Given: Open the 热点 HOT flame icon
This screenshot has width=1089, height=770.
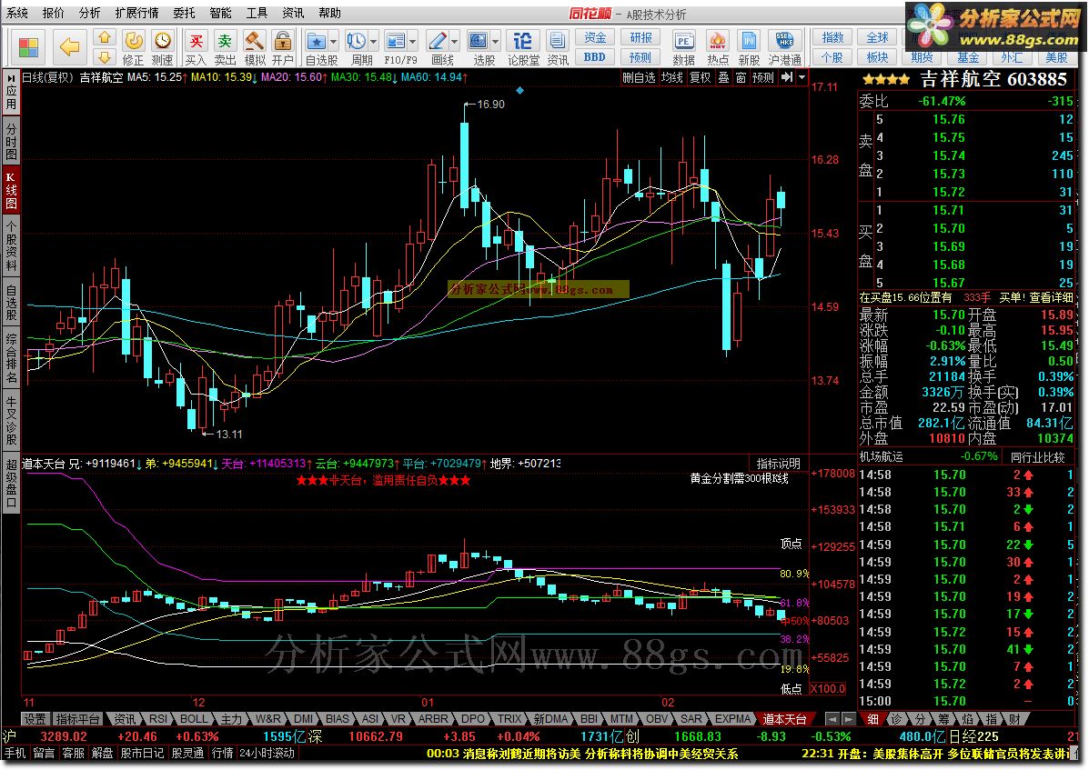Looking at the screenshot, I should (718, 48).
